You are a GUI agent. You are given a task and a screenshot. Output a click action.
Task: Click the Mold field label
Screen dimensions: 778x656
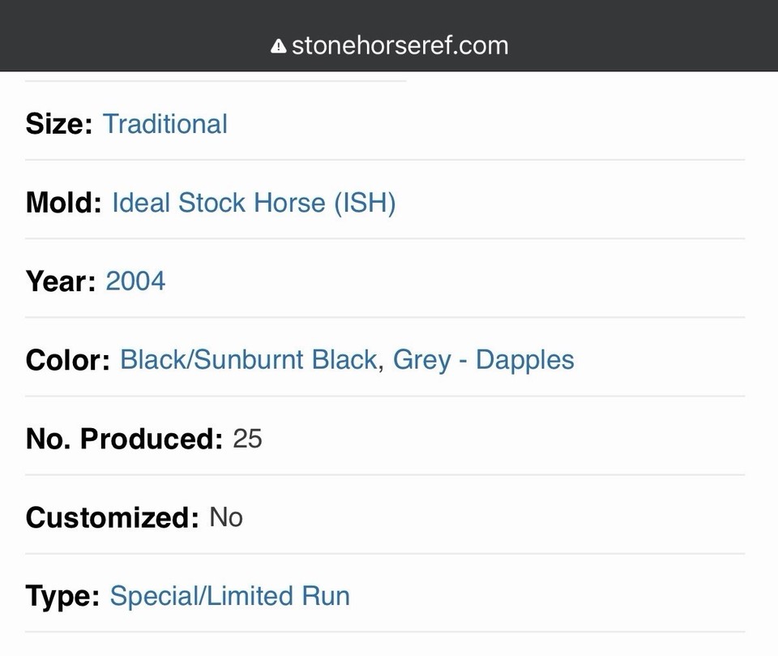pos(62,203)
